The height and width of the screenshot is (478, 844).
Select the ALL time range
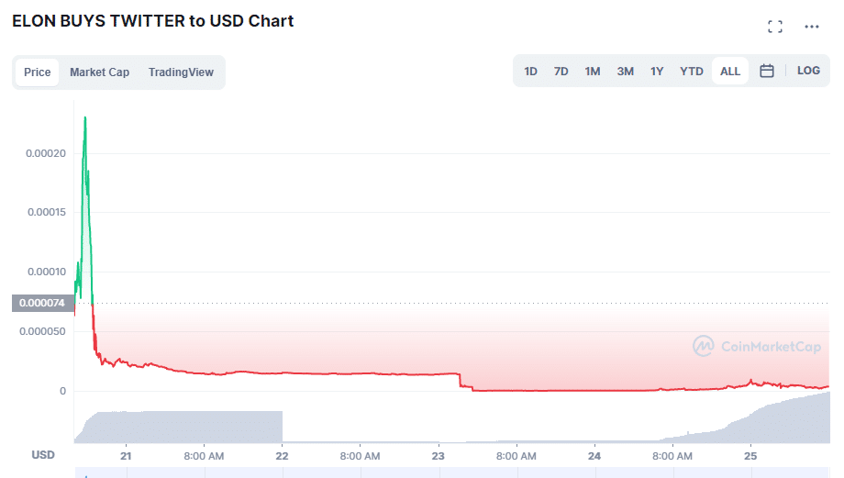pyautogui.click(x=730, y=72)
